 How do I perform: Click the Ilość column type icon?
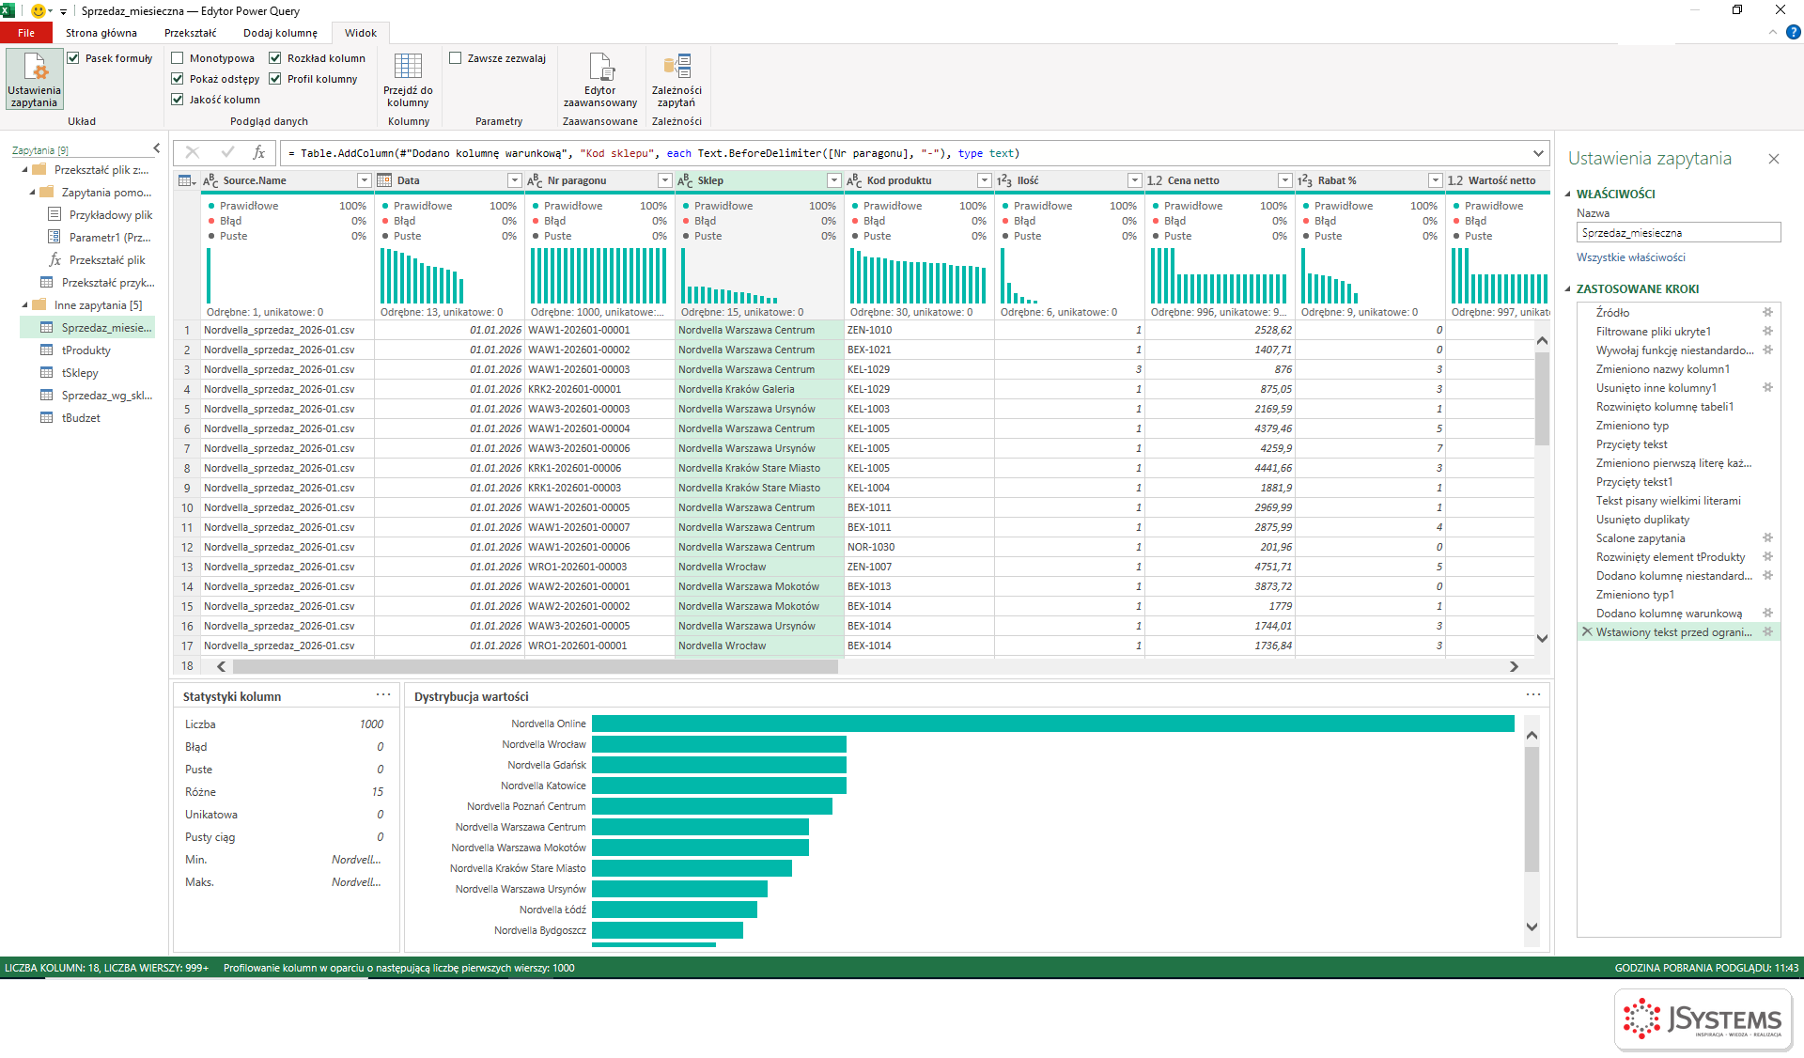[x=1004, y=180]
